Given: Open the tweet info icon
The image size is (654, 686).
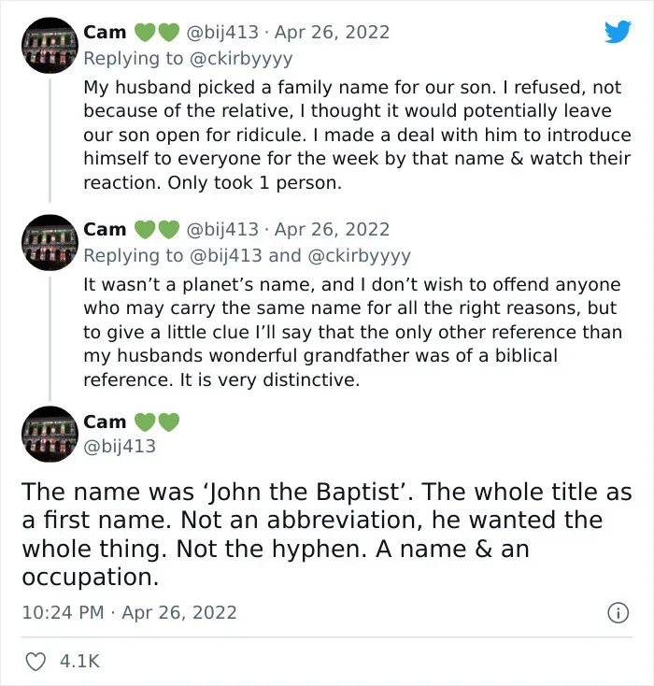Looking at the screenshot, I should [x=618, y=612].
